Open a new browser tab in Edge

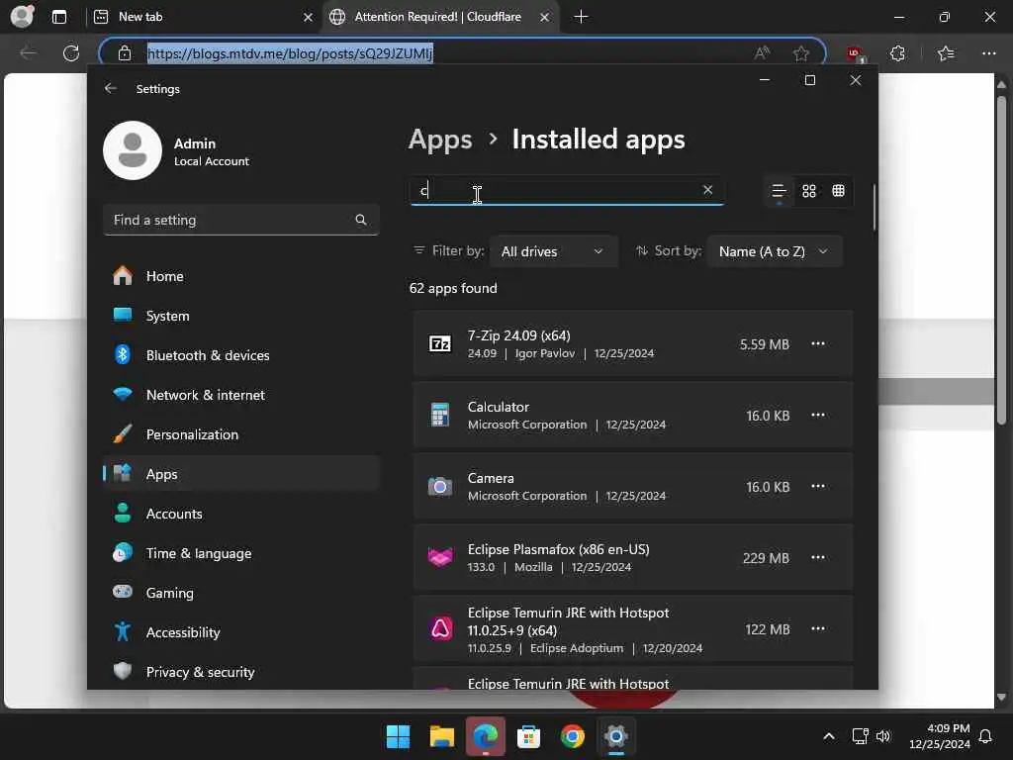(x=581, y=17)
